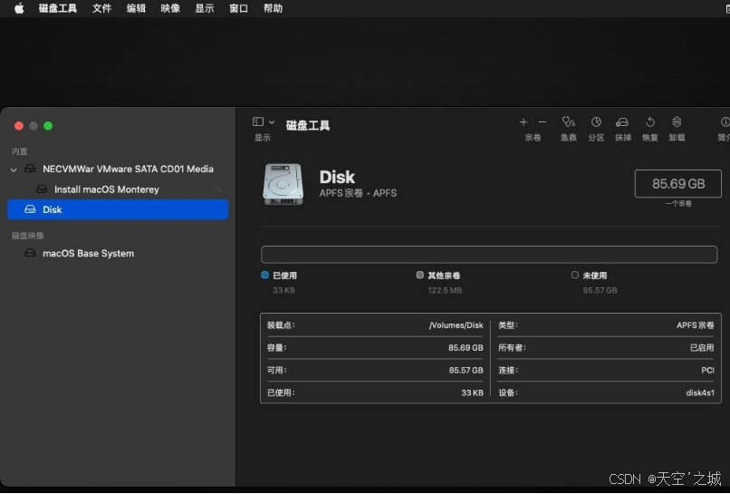Click the empty 未使用 legend swatch
This screenshot has width=730, height=494.
click(575, 275)
